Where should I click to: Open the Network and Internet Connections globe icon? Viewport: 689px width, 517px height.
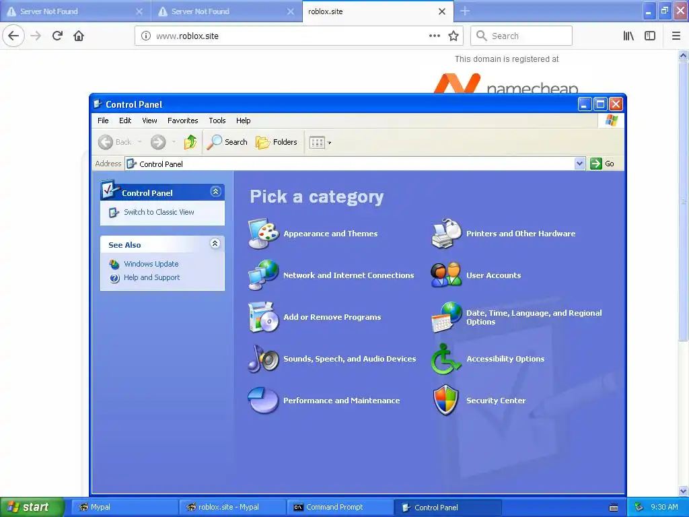[x=263, y=275]
